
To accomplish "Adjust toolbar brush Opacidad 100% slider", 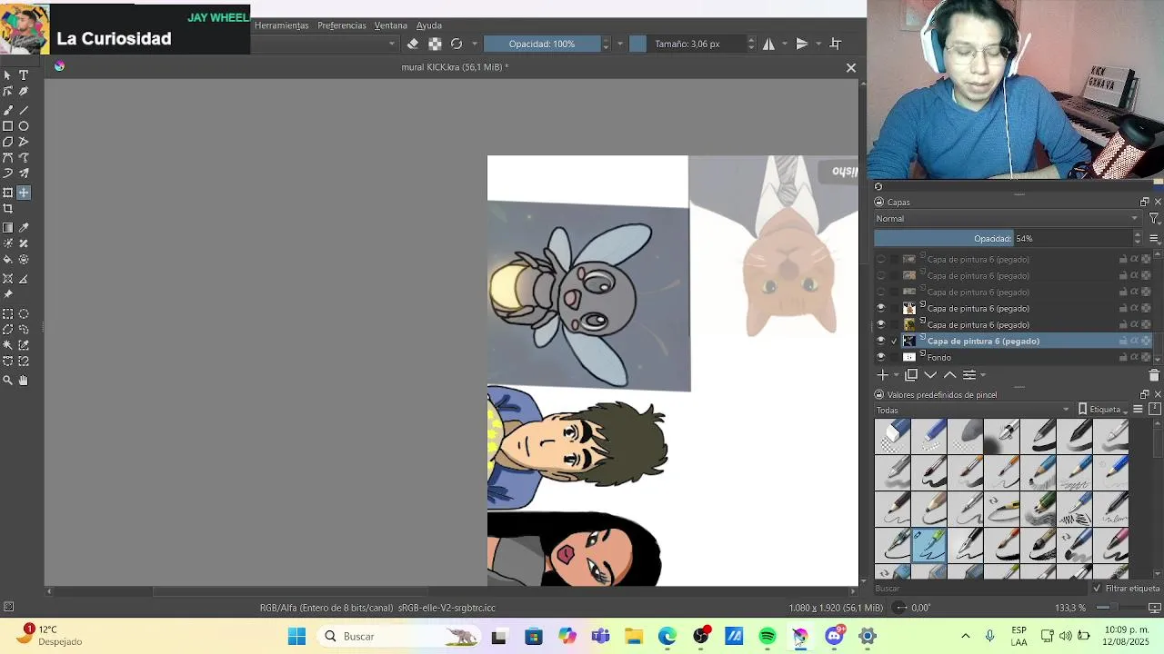I will 542,44.
